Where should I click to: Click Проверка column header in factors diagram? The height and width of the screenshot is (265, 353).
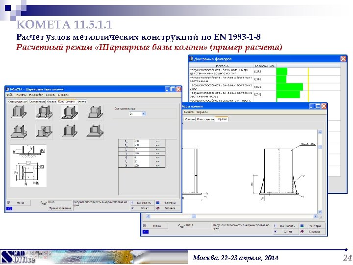222,66
